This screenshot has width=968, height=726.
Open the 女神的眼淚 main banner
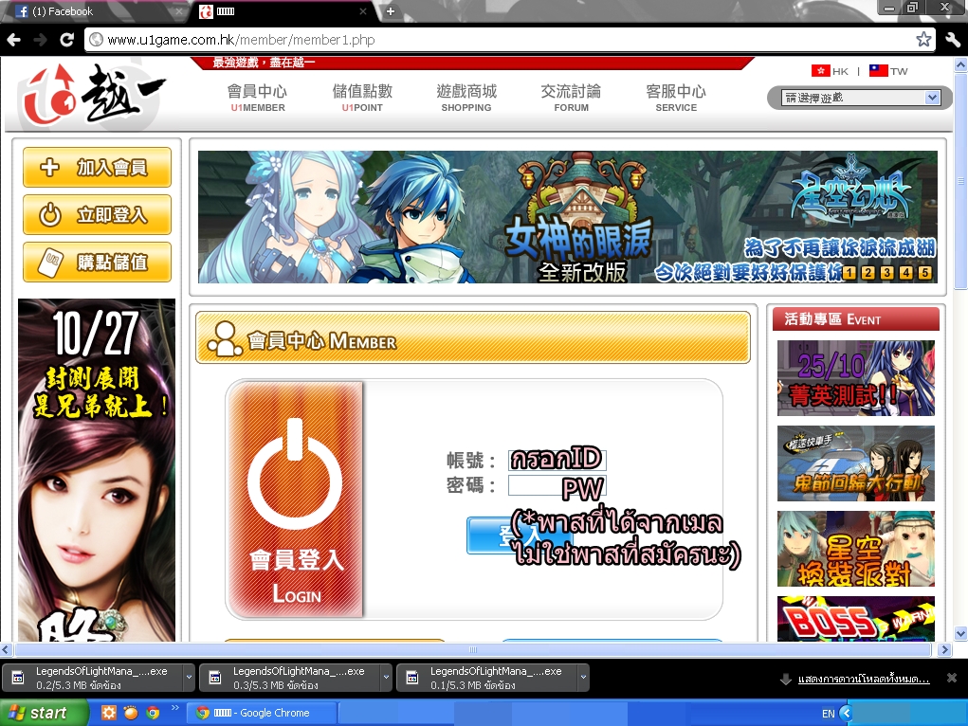coord(567,217)
